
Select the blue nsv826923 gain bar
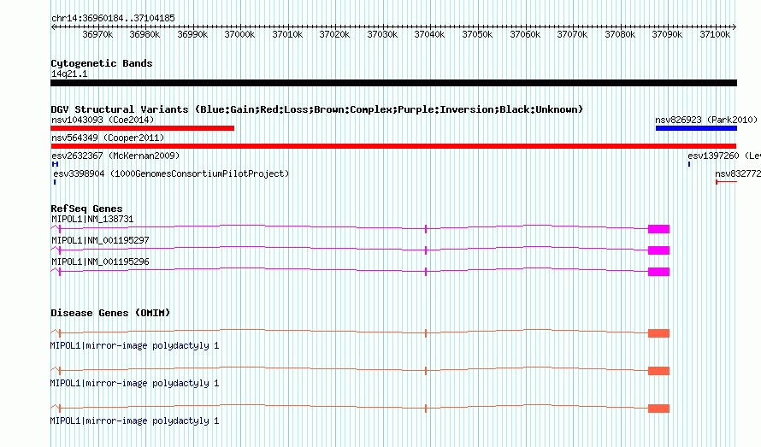click(697, 128)
